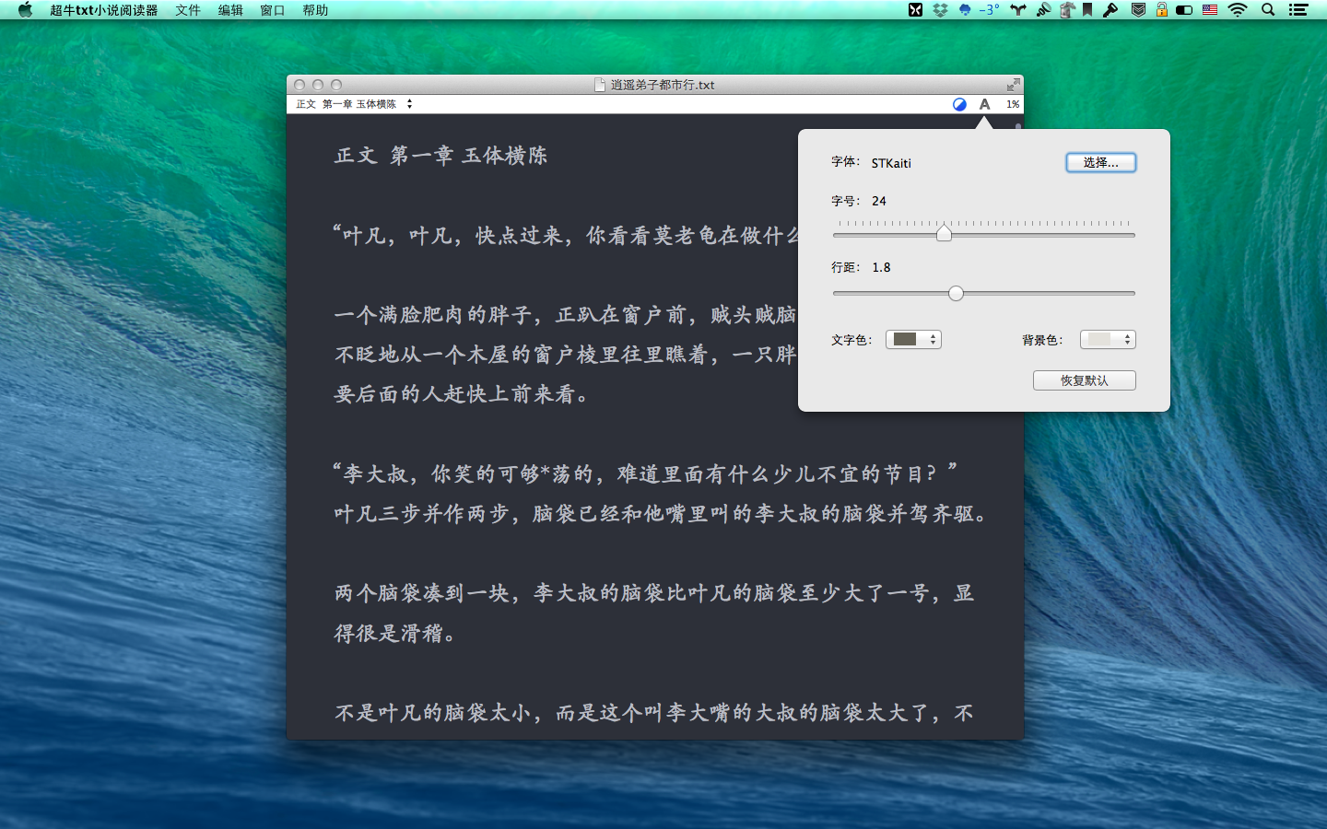
Task: Click the -3° temperature in the menu bar
Action: point(989,10)
